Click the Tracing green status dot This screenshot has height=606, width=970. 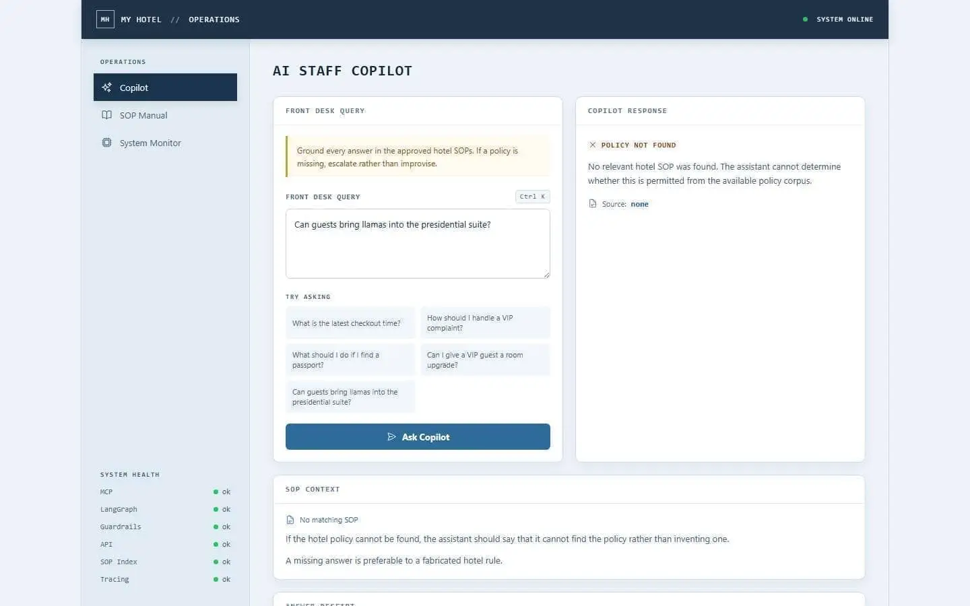coord(216,580)
